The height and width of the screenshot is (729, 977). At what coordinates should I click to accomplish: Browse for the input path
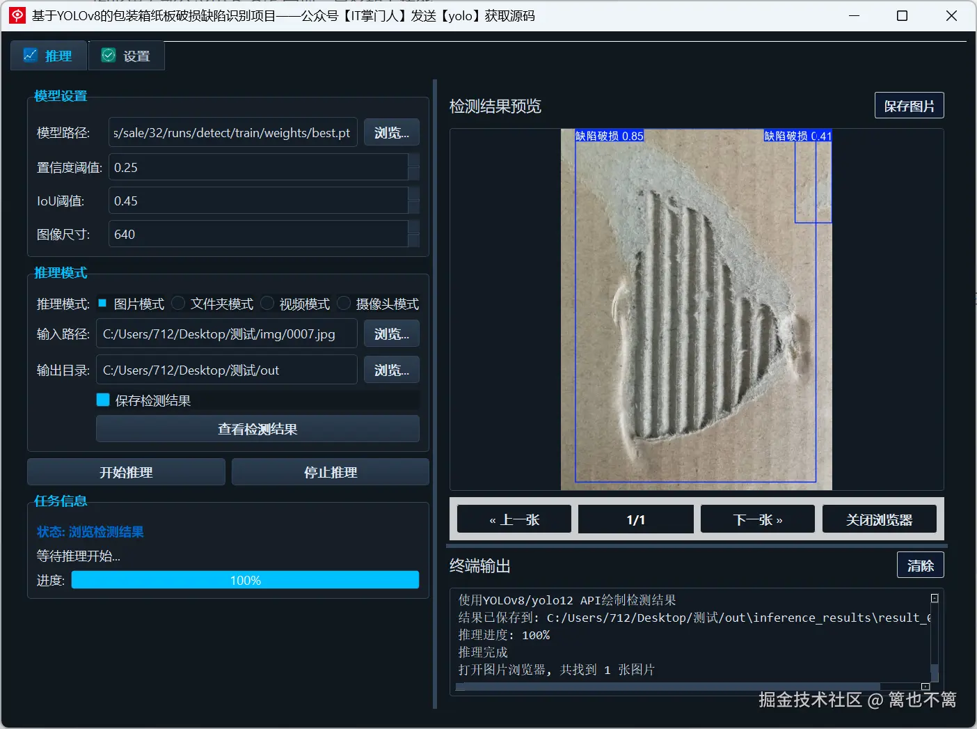(392, 334)
